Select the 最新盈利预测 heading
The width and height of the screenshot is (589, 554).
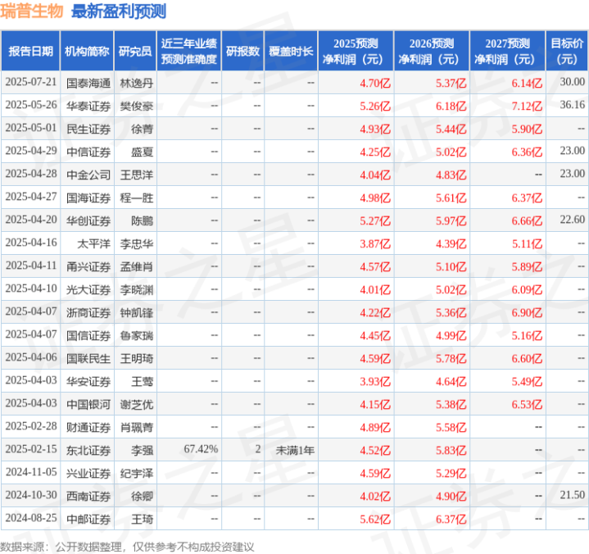[119, 11]
